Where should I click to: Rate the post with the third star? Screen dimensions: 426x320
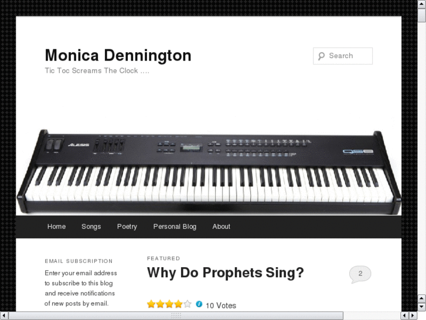169,304
